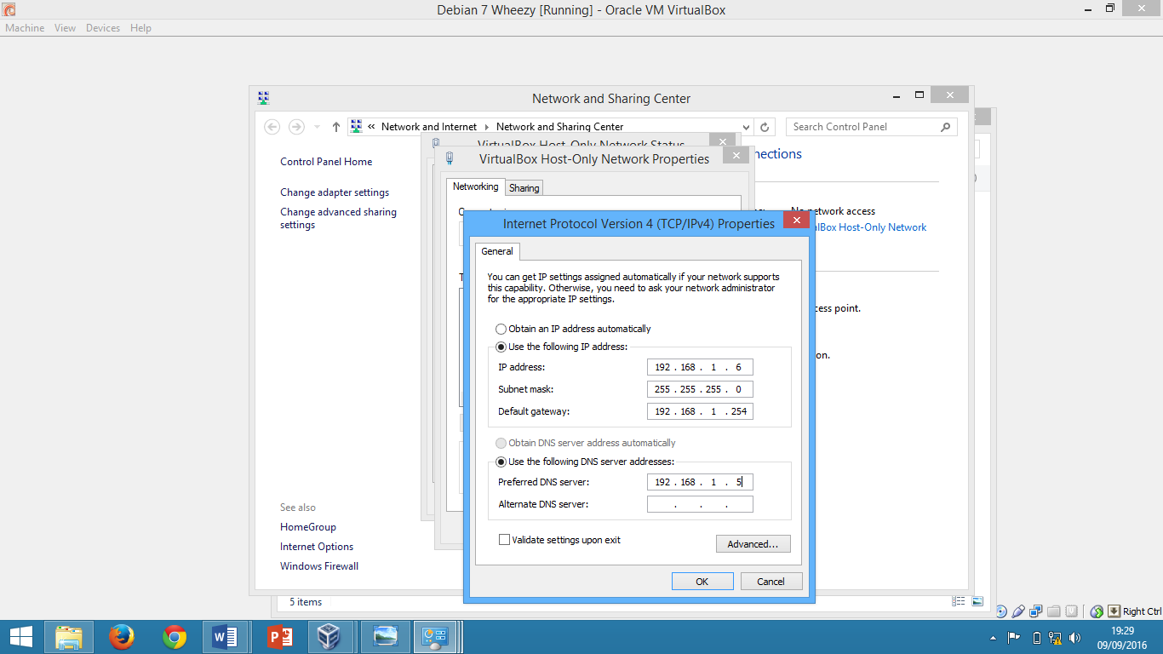Switch to the Sharing tab
The image size is (1163, 654).
524,188
